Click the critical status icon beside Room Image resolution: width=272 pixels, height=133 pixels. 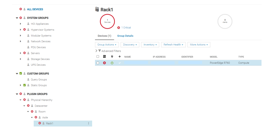click(32, 111)
